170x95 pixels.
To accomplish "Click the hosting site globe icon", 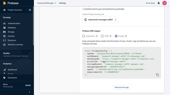I will click(x=86, y=20).
